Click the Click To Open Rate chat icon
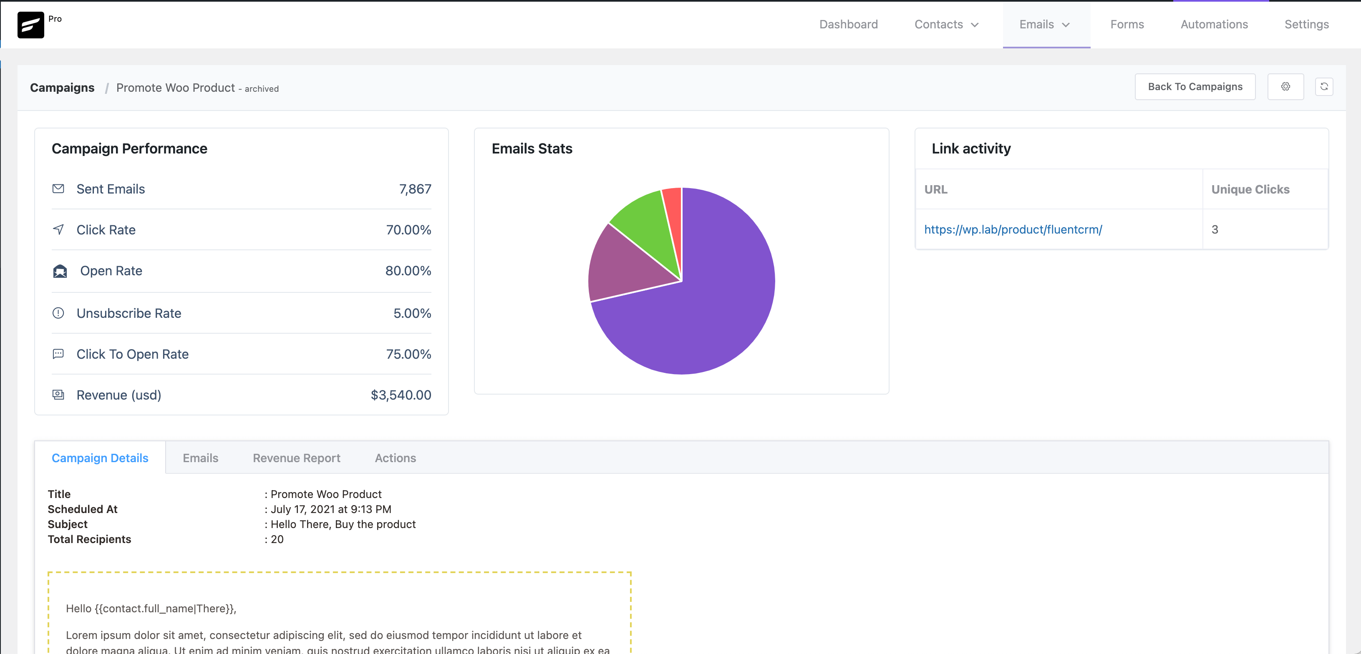Image resolution: width=1361 pixels, height=654 pixels. tap(59, 354)
